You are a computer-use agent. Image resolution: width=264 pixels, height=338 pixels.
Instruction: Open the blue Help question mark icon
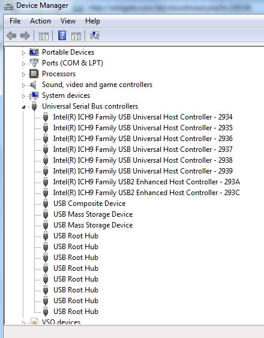62,35
